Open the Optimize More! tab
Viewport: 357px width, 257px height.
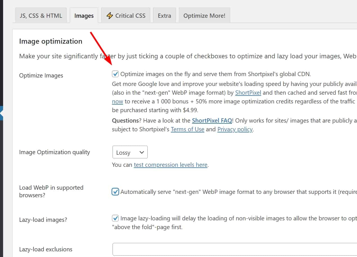(x=204, y=15)
